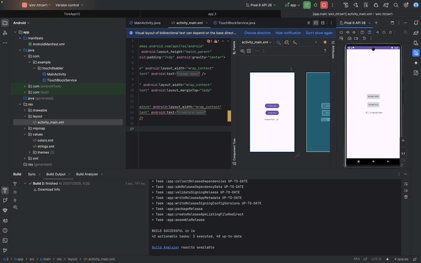Open the Build Analyzer tab

(87, 174)
